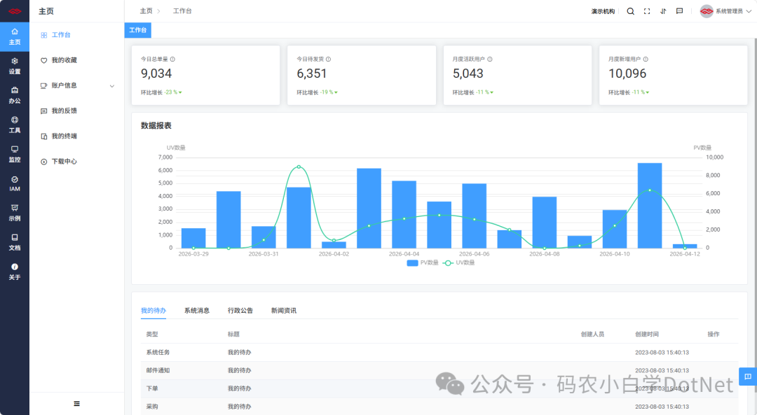The height and width of the screenshot is (415, 757).
Task: Click the 5,043 月度活跃用户 value
Action: [468, 73]
